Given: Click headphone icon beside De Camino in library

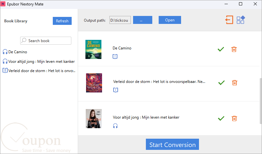Looking at the screenshot, I should pyautogui.click(x=5, y=52).
